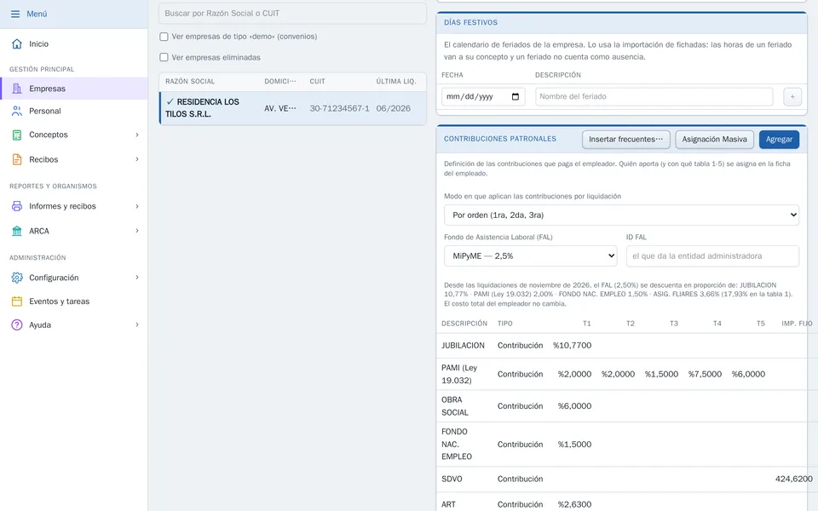
Task: Click the Eventos y tareas calendar icon
Action: [x=17, y=301]
